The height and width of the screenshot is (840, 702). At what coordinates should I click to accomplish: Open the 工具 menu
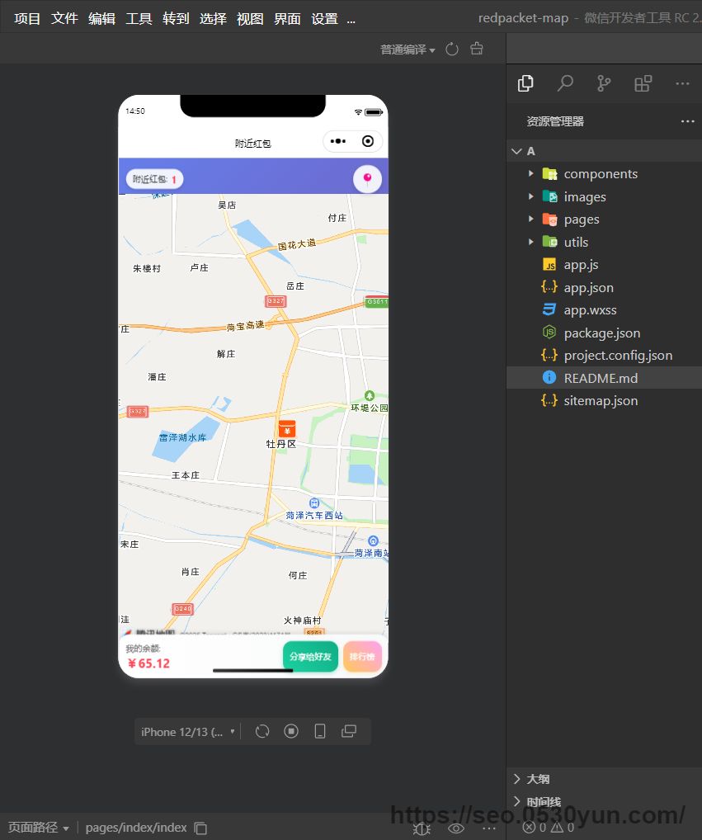click(139, 18)
